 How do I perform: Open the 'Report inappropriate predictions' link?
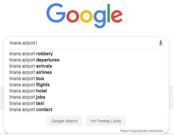point(141,131)
